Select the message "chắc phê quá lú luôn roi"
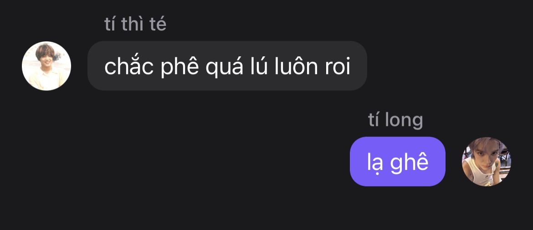Image resolution: width=533 pixels, height=230 pixels. click(x=227, y=66)
